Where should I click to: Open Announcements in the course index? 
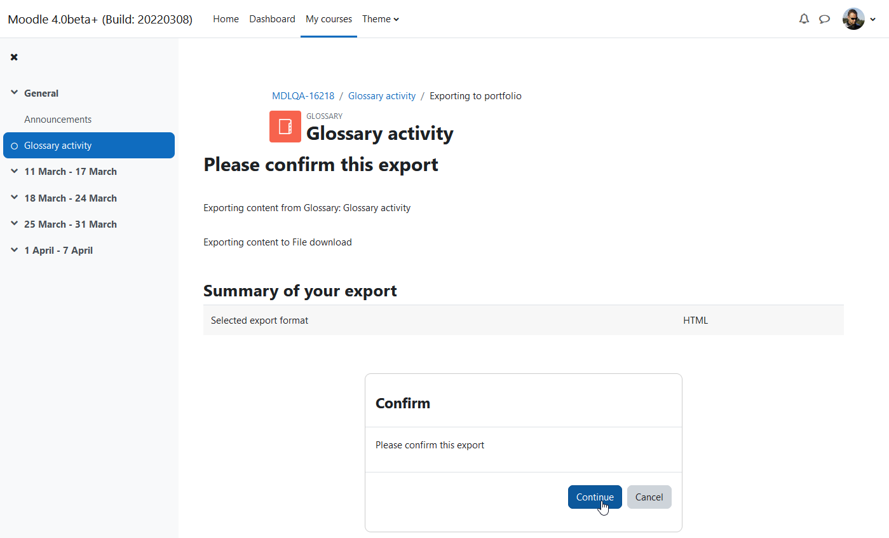coord(58,120)
